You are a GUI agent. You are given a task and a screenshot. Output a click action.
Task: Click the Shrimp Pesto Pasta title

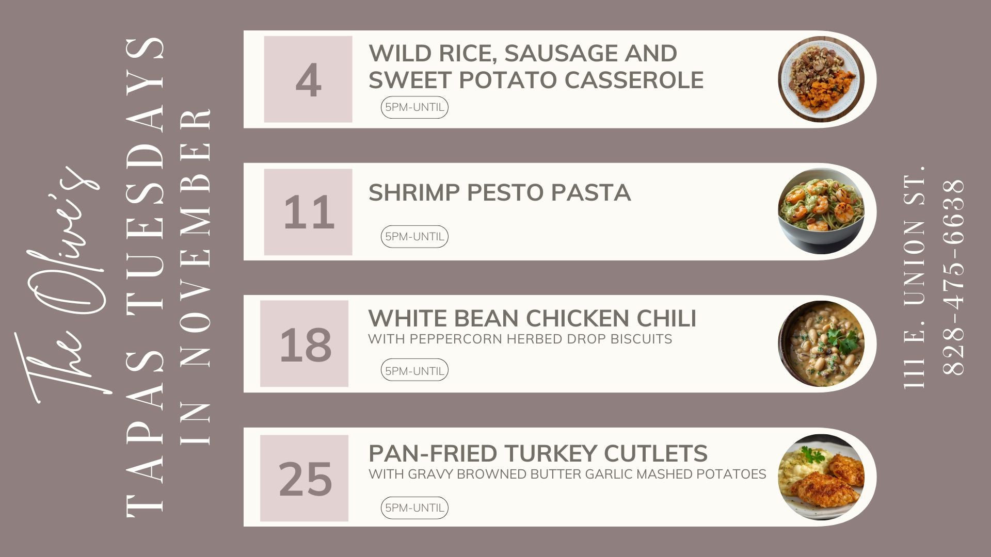click(x=499, y=192)
